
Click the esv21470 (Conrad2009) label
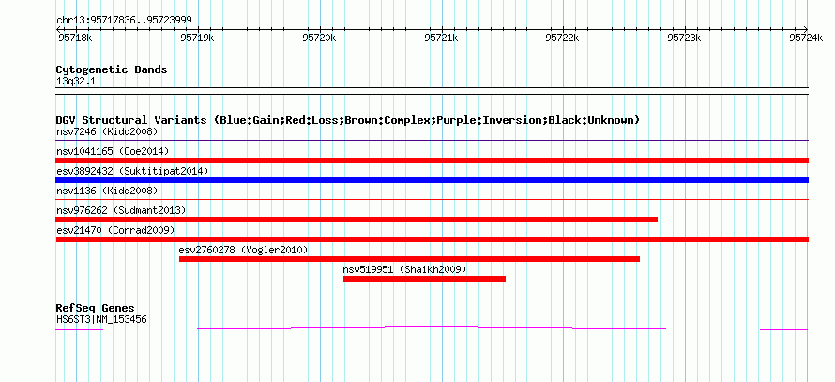coord(115,230)
